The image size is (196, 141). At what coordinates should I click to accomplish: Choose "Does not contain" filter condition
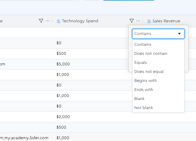(151, 54)
